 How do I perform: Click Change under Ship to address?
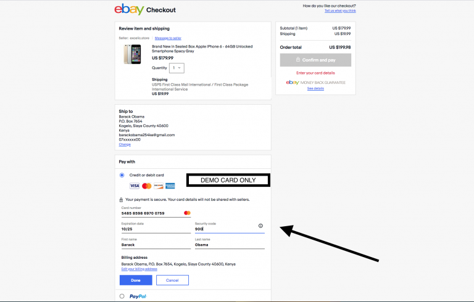pos(125,144)
